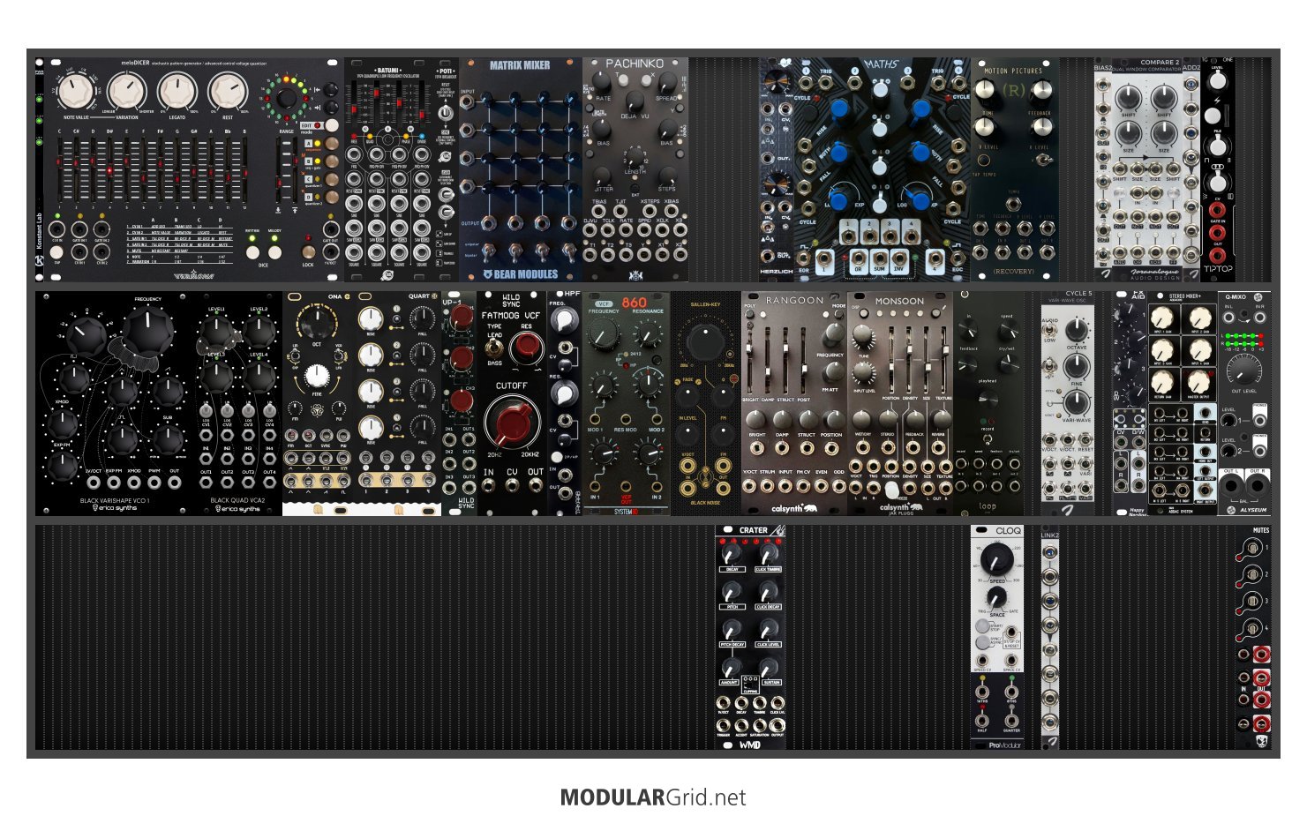Image resolution: width=1307 pixels, height=816 pixels.
Task: Click the meloDICER NOTE VALUE knob
Action: [78, 91]
